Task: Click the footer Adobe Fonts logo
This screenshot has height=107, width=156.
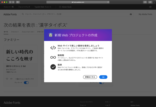Action: 12,103
